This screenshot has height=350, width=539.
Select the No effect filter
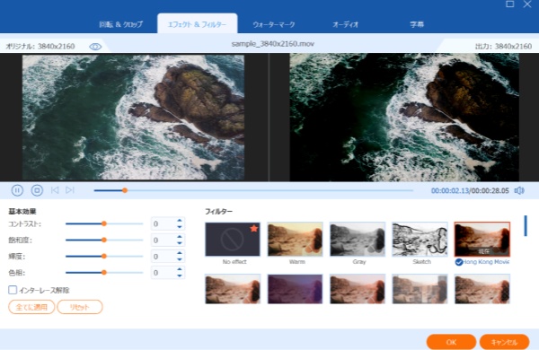[x=233, y=239]
